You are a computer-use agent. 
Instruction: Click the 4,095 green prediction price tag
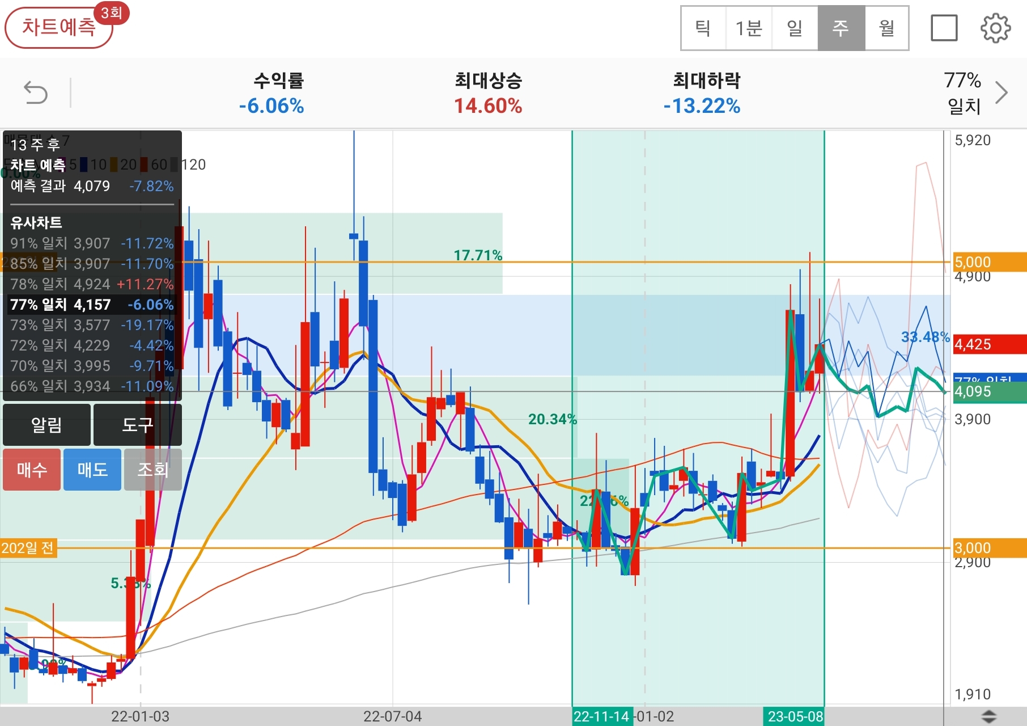pos(989,391)
